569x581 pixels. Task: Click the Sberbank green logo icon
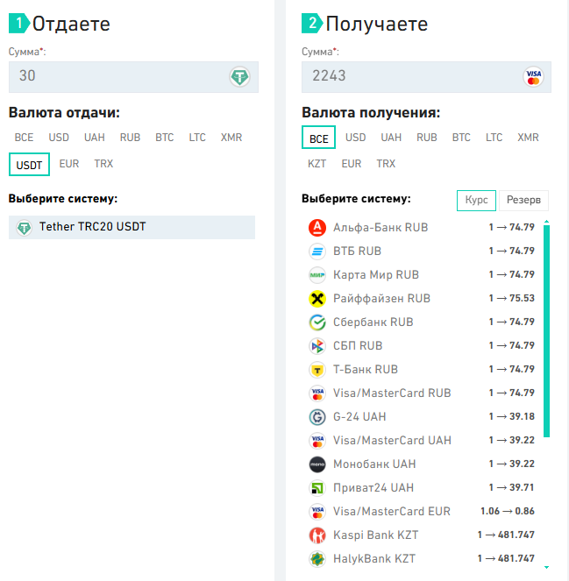(317, 322)
